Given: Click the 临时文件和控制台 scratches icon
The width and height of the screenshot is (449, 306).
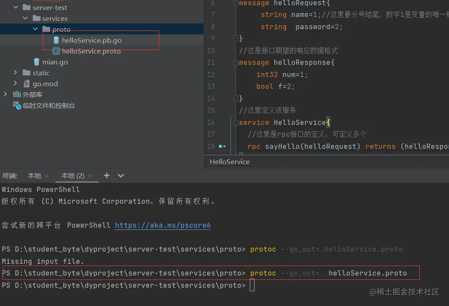Looking at the screenshot, I should tap(17, 105).
